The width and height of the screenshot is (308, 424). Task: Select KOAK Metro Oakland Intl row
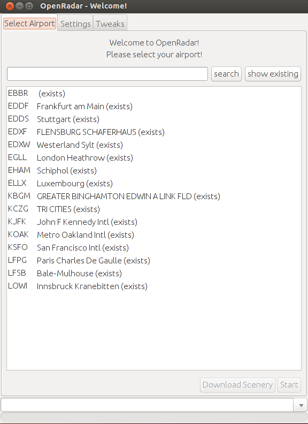point(154,234)
